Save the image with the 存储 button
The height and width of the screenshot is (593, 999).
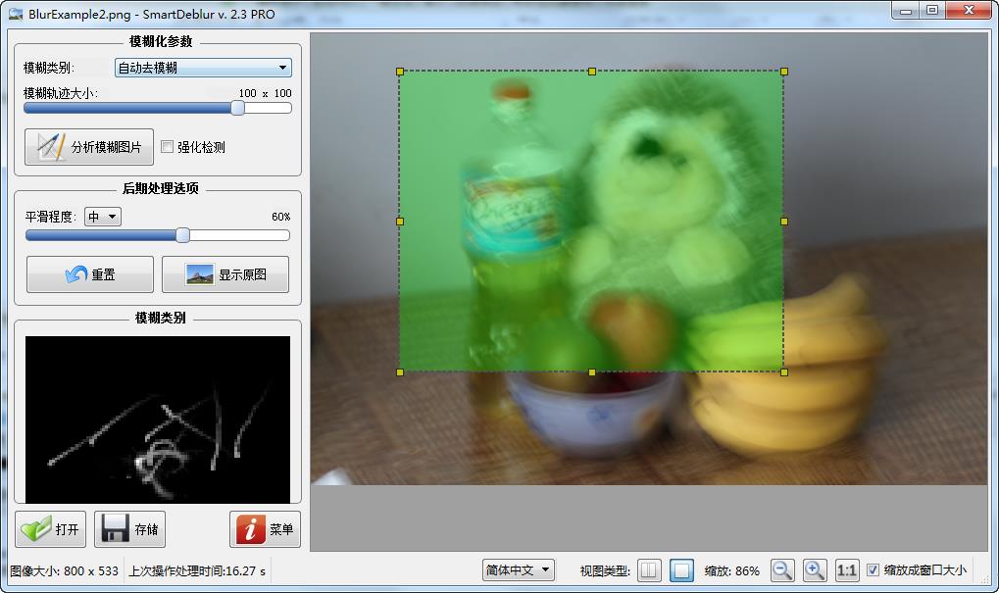coord(130,529)
